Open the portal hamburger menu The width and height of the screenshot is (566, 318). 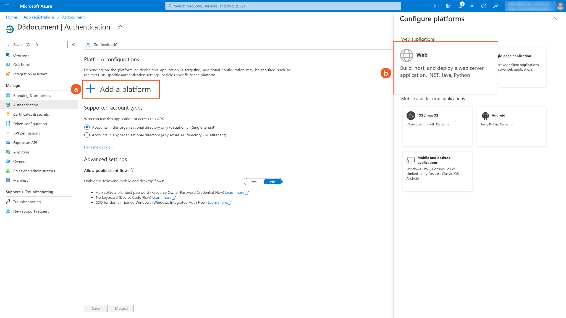[x=7, y=6]
